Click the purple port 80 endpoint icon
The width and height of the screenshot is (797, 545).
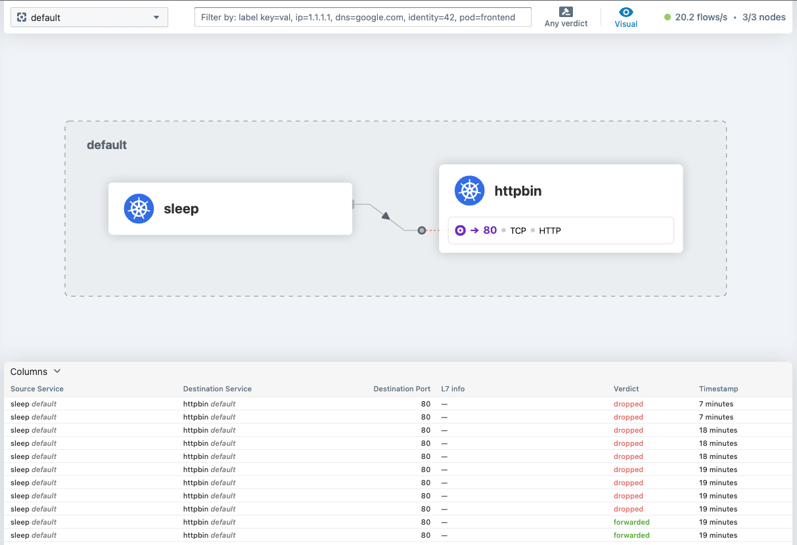click(460, 230)
